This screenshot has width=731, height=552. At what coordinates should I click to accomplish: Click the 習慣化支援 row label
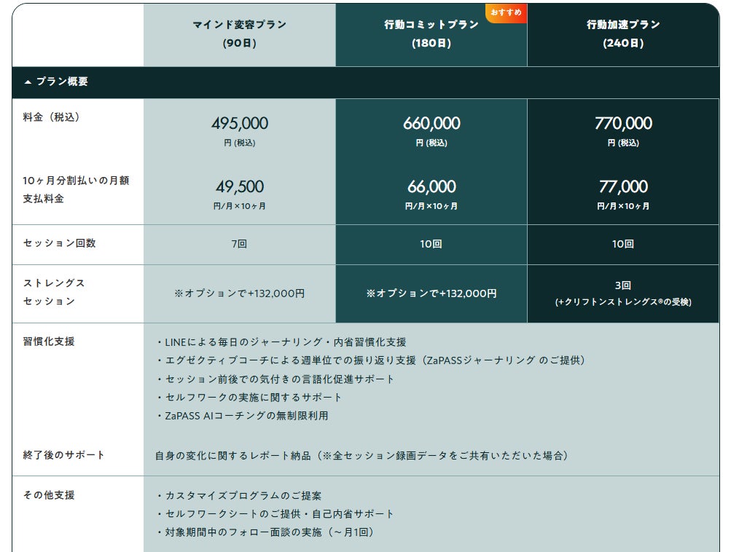[x=49, y=341]
